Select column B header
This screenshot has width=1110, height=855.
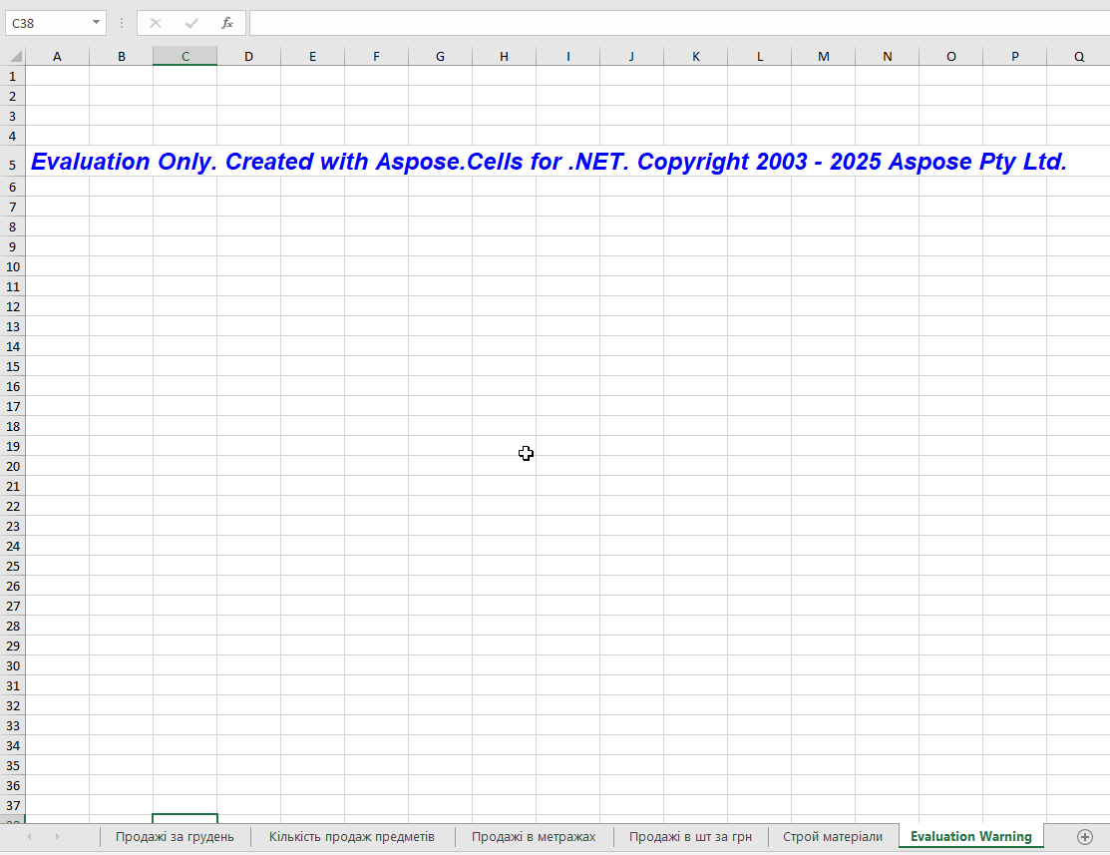pyautogui.click(x=121, y=56)
